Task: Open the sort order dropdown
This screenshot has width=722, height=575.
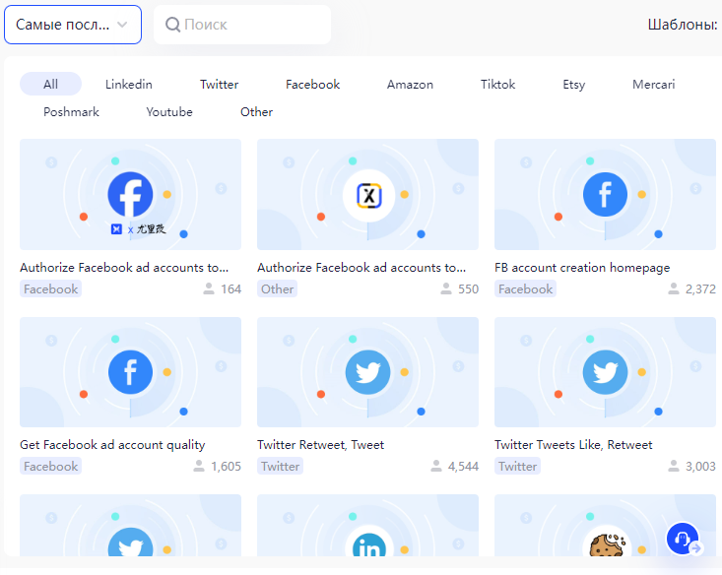Action: (73, 25)
